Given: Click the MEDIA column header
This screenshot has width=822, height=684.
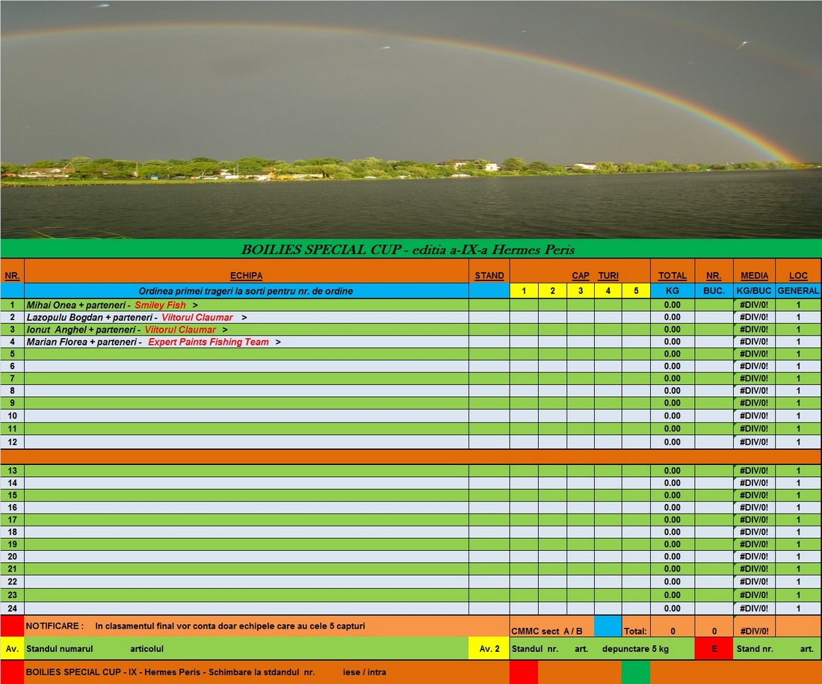Looking at the screenshot, I should click(754, 276).
